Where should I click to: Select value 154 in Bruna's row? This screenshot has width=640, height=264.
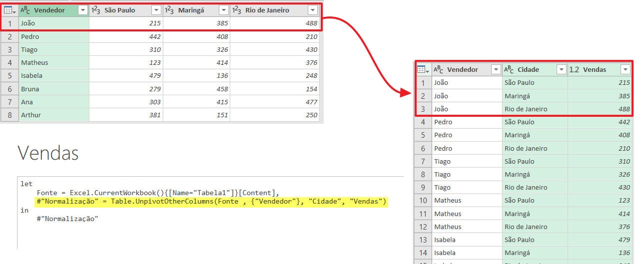pos(275,89)
